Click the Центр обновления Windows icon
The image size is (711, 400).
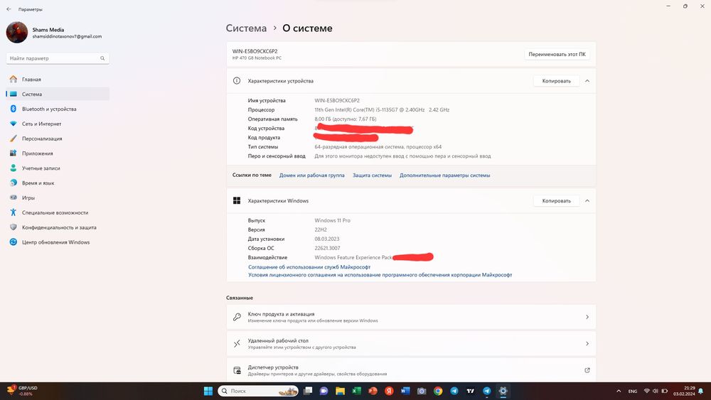coord(13,242)
